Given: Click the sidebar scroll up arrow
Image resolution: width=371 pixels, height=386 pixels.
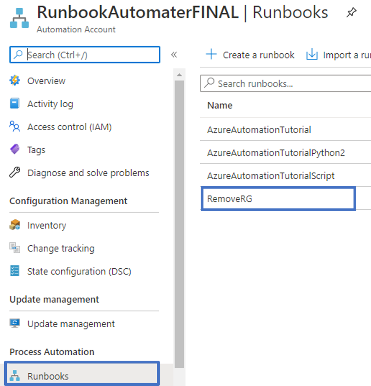Looking at the screenshot, I should pos(180,75).
